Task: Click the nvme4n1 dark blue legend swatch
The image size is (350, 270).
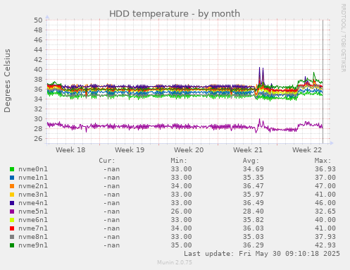Action: click(12, 203)
